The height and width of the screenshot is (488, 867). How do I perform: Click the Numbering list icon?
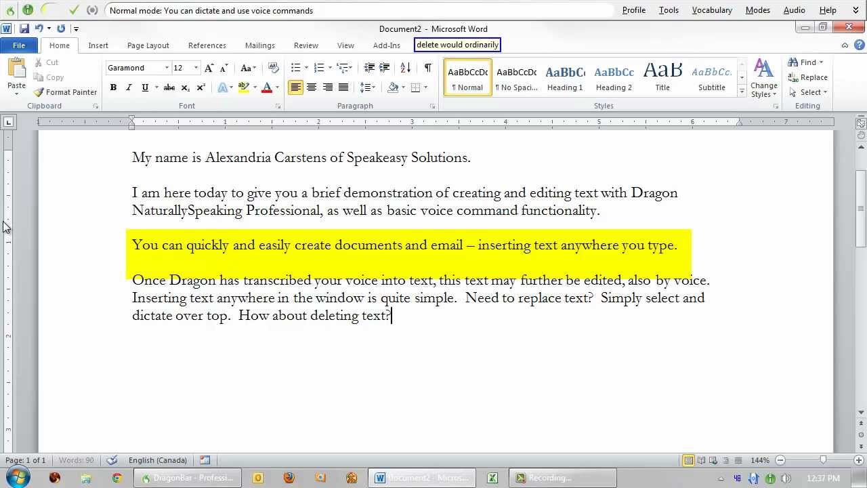320,68
